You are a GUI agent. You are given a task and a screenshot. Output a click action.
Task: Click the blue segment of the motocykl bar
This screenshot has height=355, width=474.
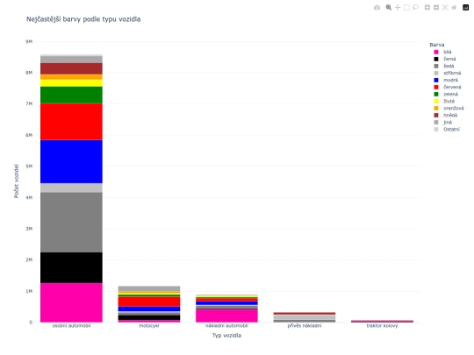point(149,309)
